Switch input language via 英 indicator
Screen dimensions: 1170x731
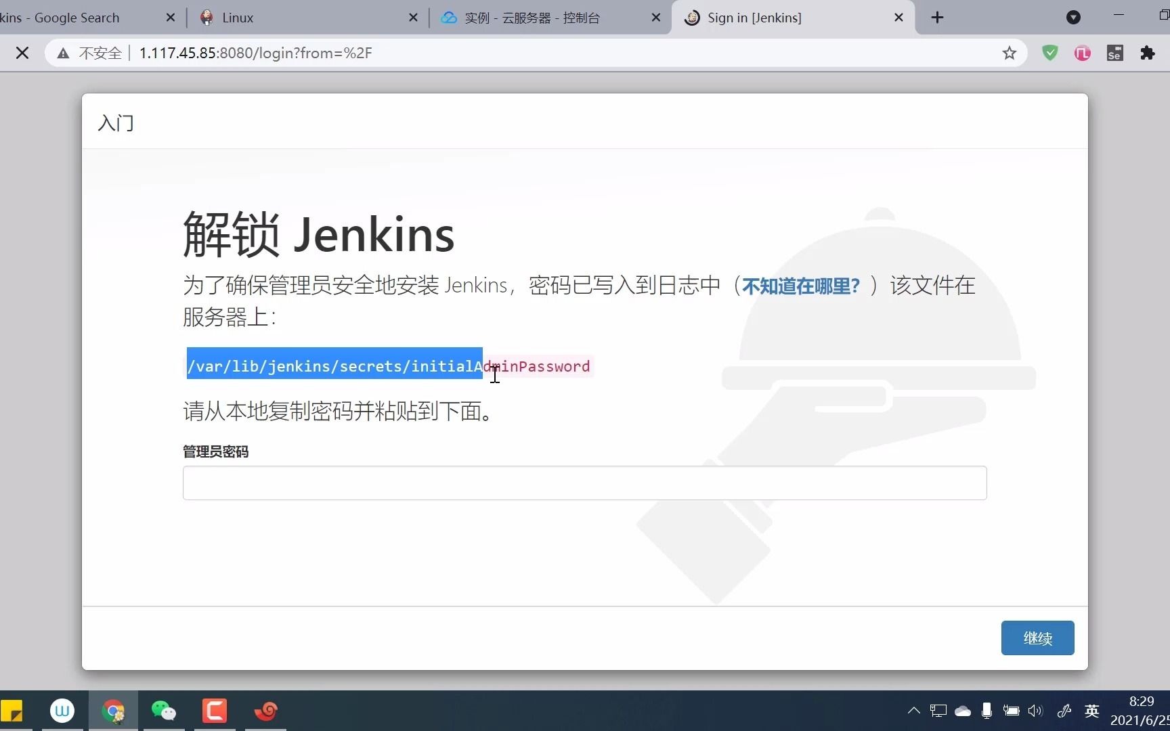coord(1091,711)
